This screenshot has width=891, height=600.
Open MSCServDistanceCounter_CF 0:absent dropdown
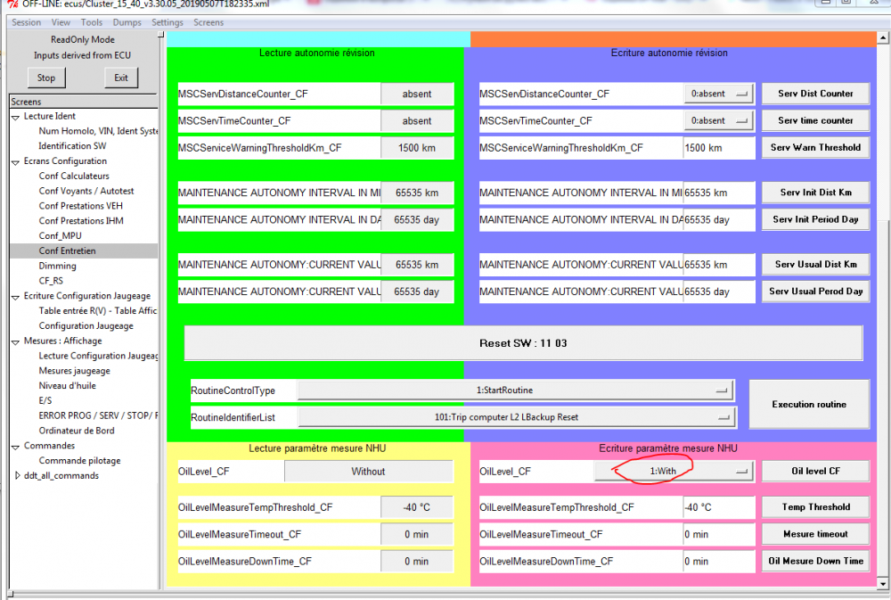tap(718, 94)
